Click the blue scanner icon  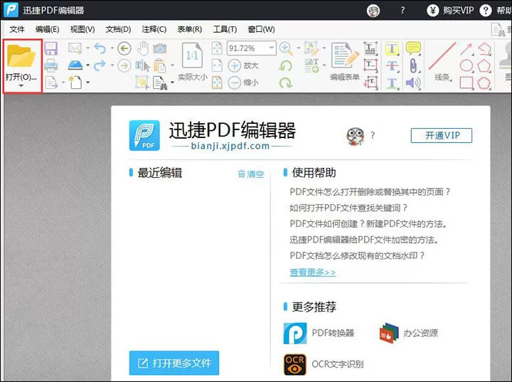pos(75,65)
